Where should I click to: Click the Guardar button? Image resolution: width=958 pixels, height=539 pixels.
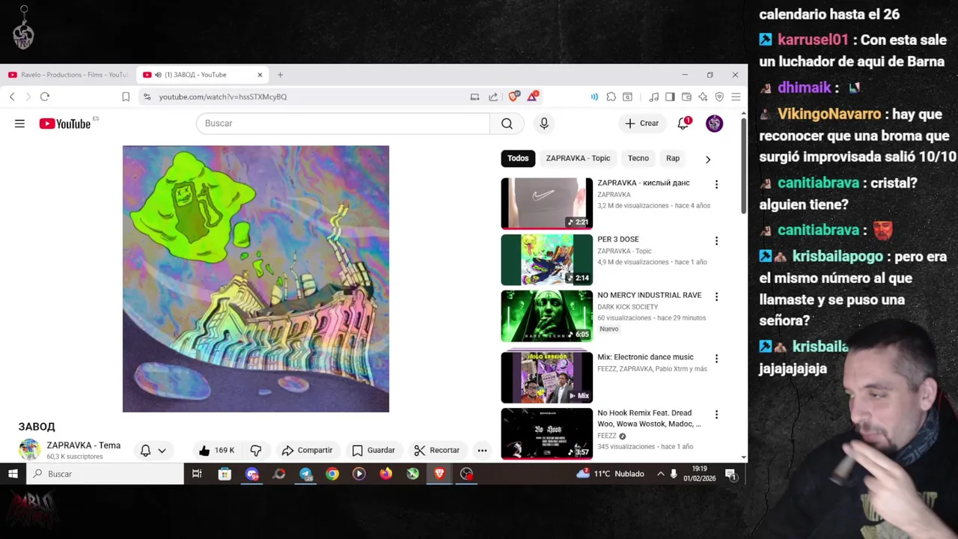[x=373, y=450]
